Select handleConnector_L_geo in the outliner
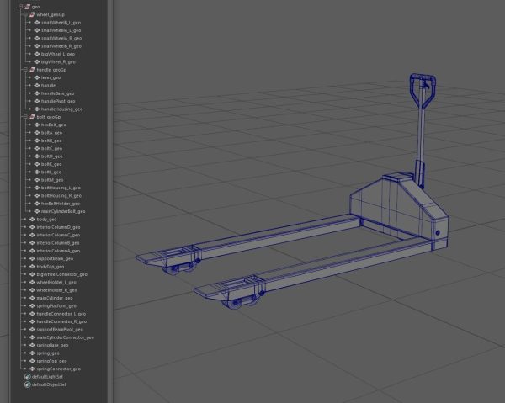Viewport: 505px width, 403px height. (61, 314)
